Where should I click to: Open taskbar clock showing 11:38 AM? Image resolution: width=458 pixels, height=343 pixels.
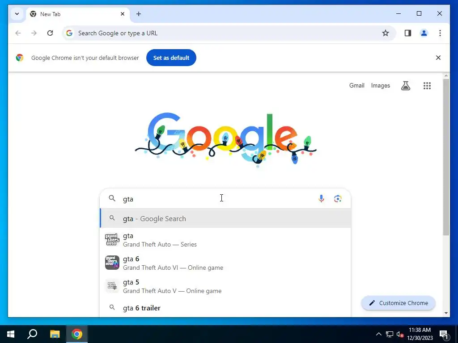[x=420, y=334]
